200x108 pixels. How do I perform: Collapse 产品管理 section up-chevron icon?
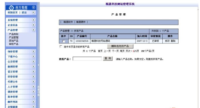click(x=33, y=30)
